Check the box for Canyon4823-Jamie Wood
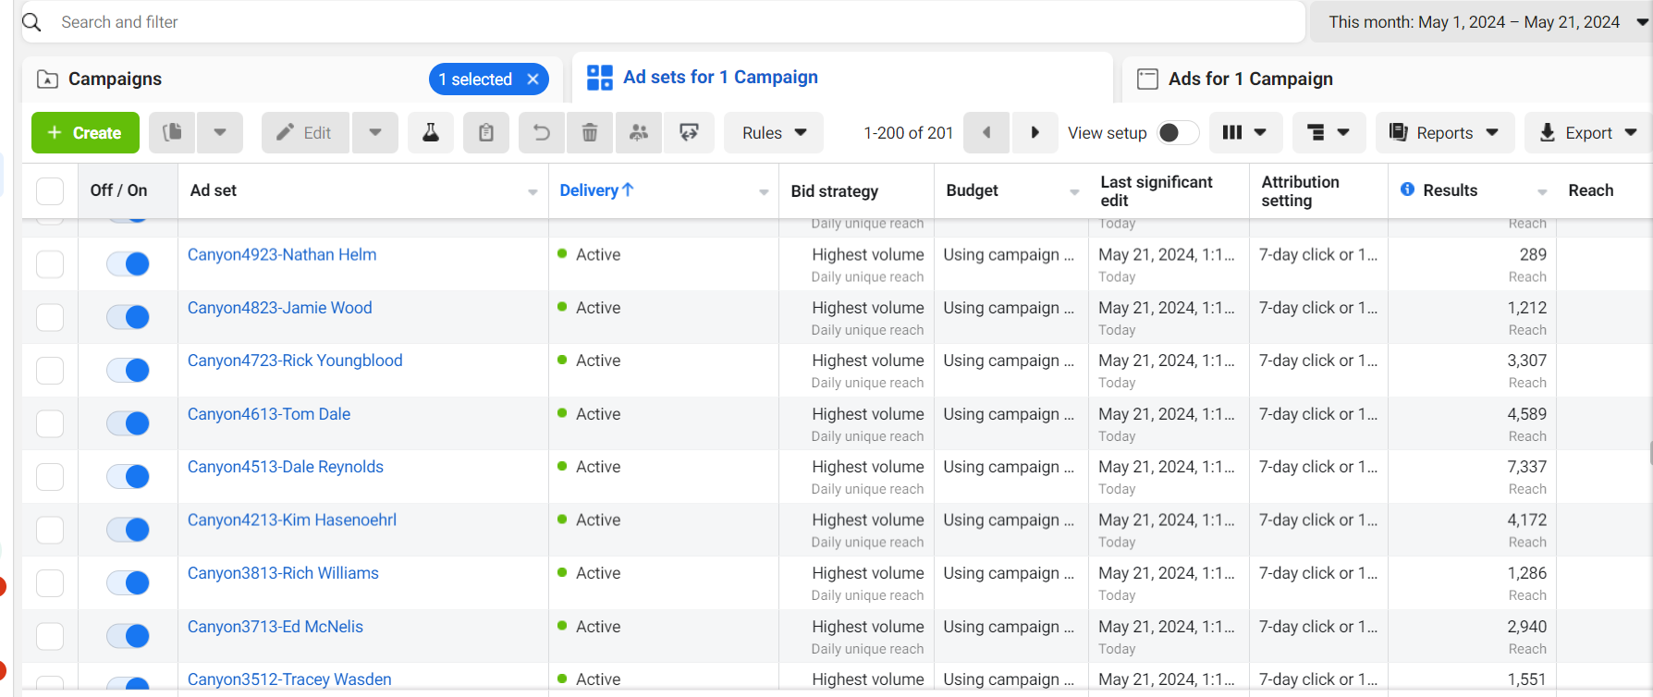The image size is (1653, 697). click(50, 317)
